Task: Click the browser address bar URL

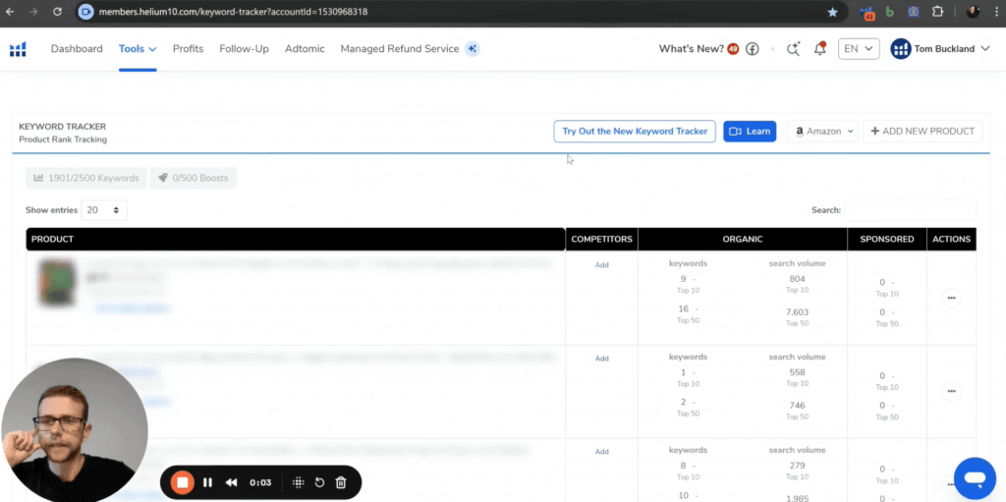Action: coord(233,12)
